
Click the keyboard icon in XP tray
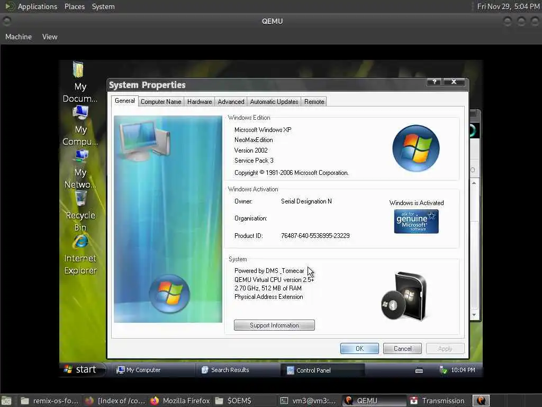419,370
